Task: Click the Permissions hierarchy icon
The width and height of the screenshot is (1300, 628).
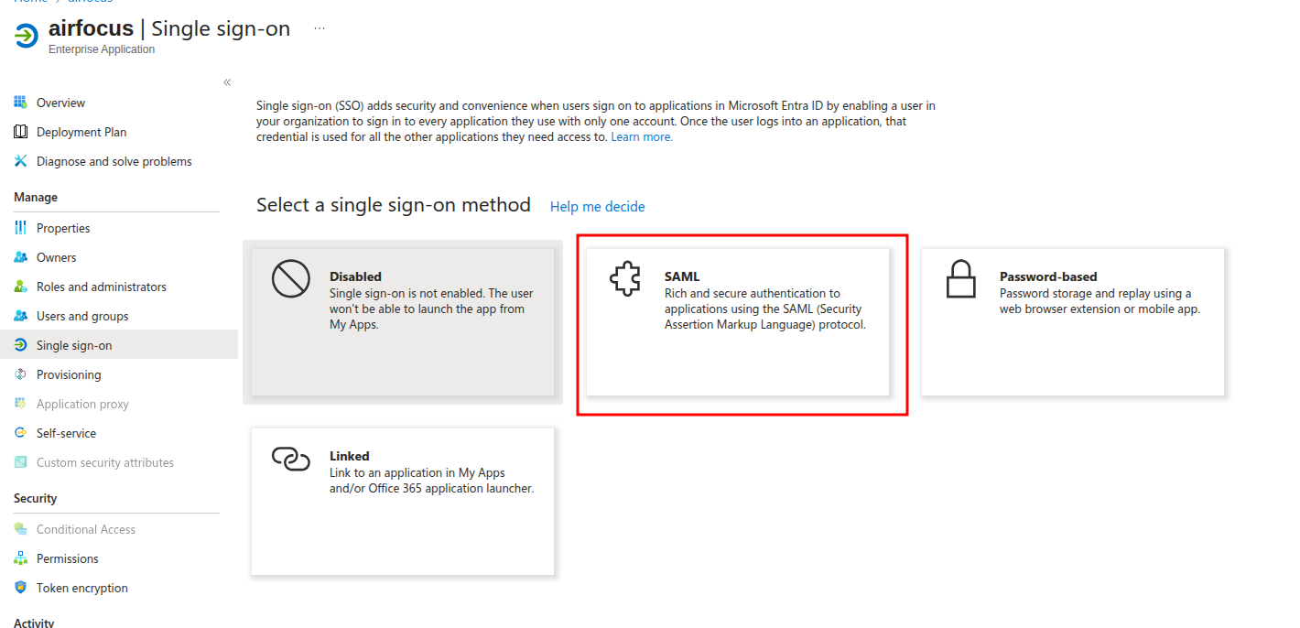Action: click(20, 558)
